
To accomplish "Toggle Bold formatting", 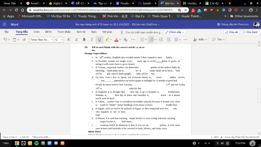I will [x=84, y=40].
